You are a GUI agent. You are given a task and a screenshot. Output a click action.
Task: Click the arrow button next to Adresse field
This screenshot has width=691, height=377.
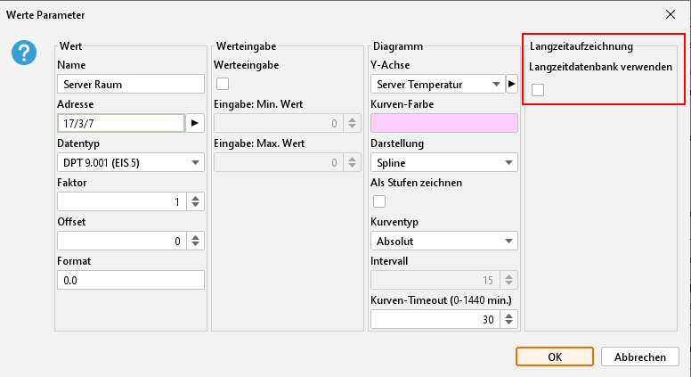[196, 123]
